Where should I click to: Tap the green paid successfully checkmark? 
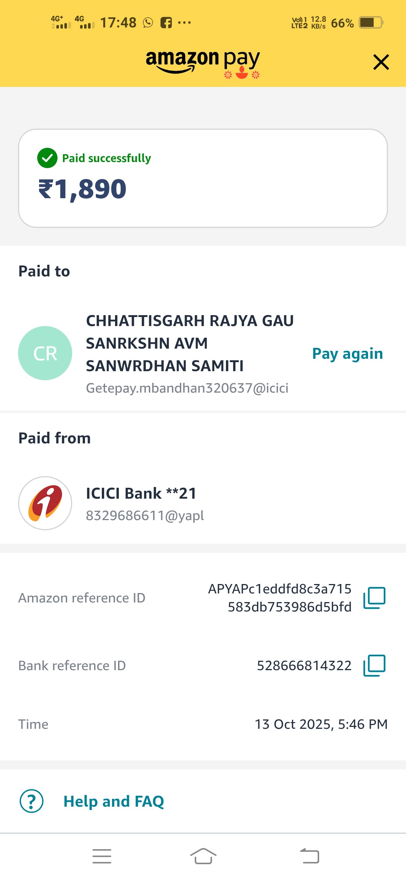47,158
